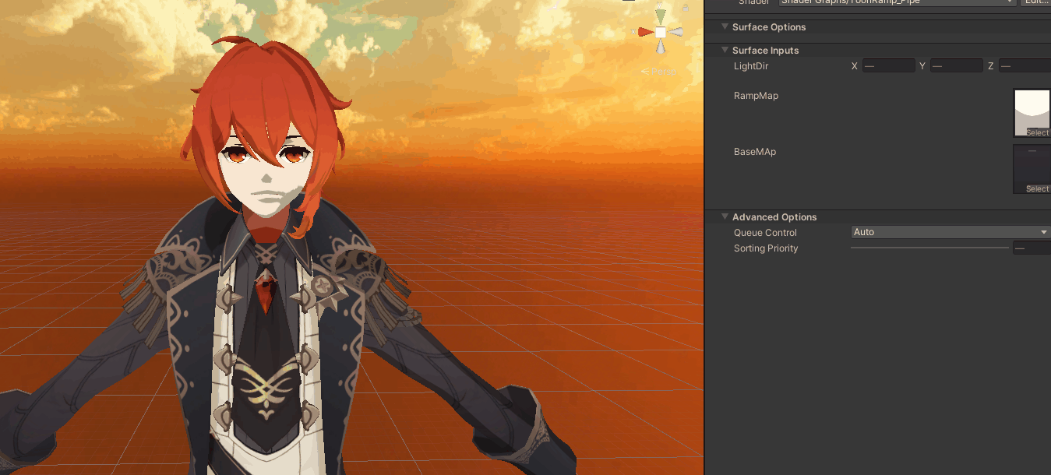The image size is (1051, 475).
Task: Click the LightDir Y input field
Action: tap(956, 66)
